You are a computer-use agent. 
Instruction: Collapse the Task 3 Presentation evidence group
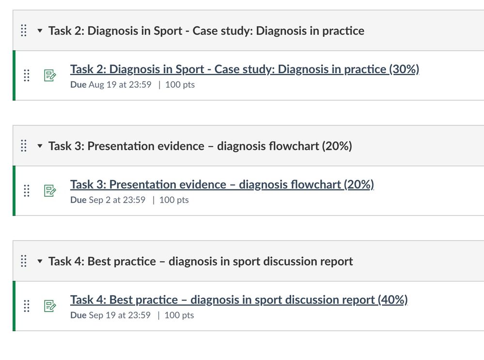(x=40, y=146)
